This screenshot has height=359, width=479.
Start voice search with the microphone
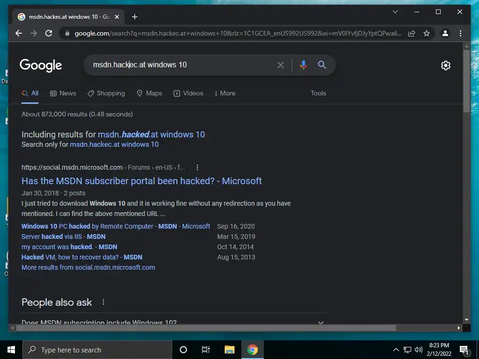coord(303,65)
